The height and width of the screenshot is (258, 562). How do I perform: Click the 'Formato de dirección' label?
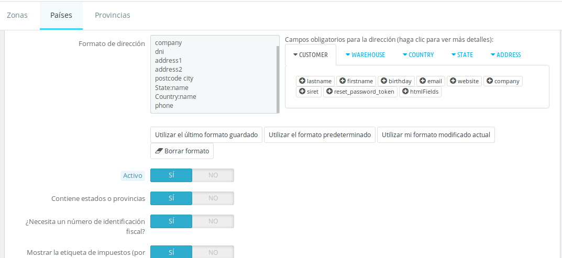[112, 44]
